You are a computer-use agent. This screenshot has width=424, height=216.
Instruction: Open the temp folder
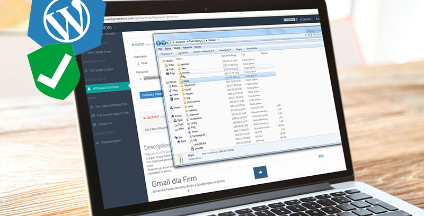(x=189, y=106)
